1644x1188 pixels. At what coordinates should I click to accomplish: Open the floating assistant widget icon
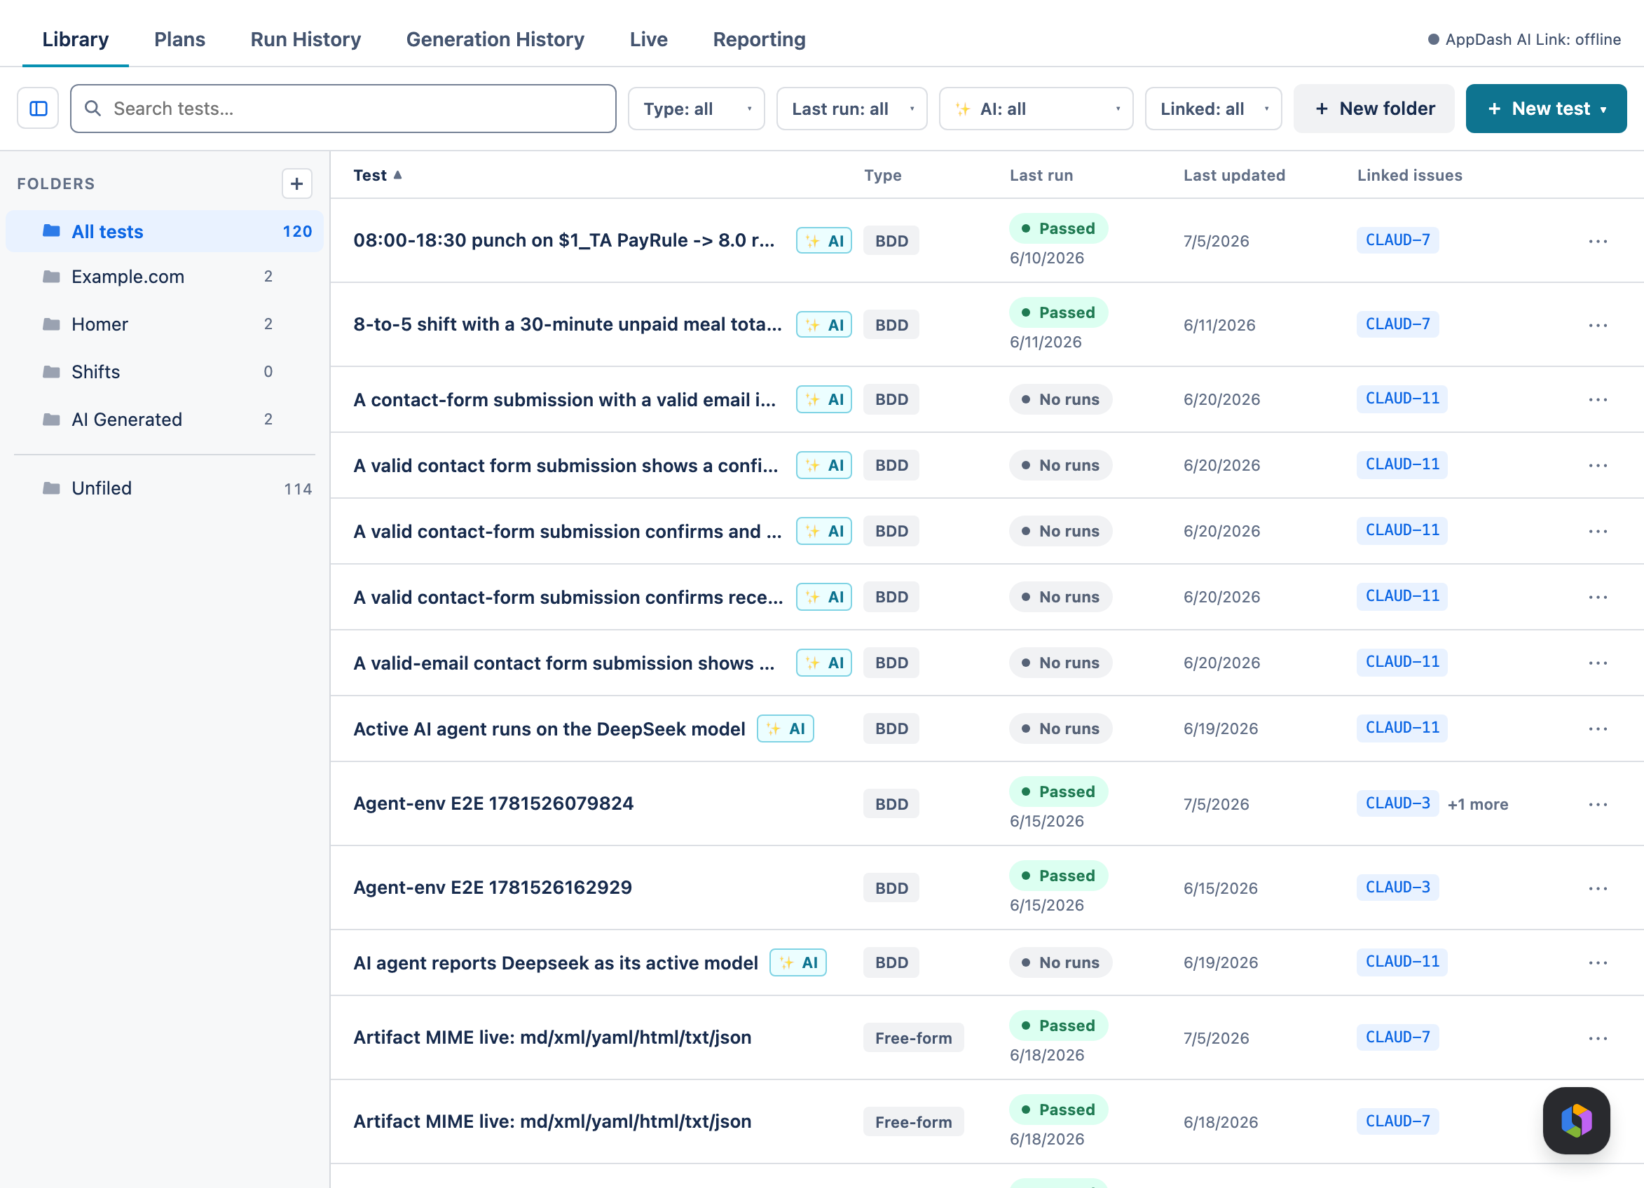1576,1120
